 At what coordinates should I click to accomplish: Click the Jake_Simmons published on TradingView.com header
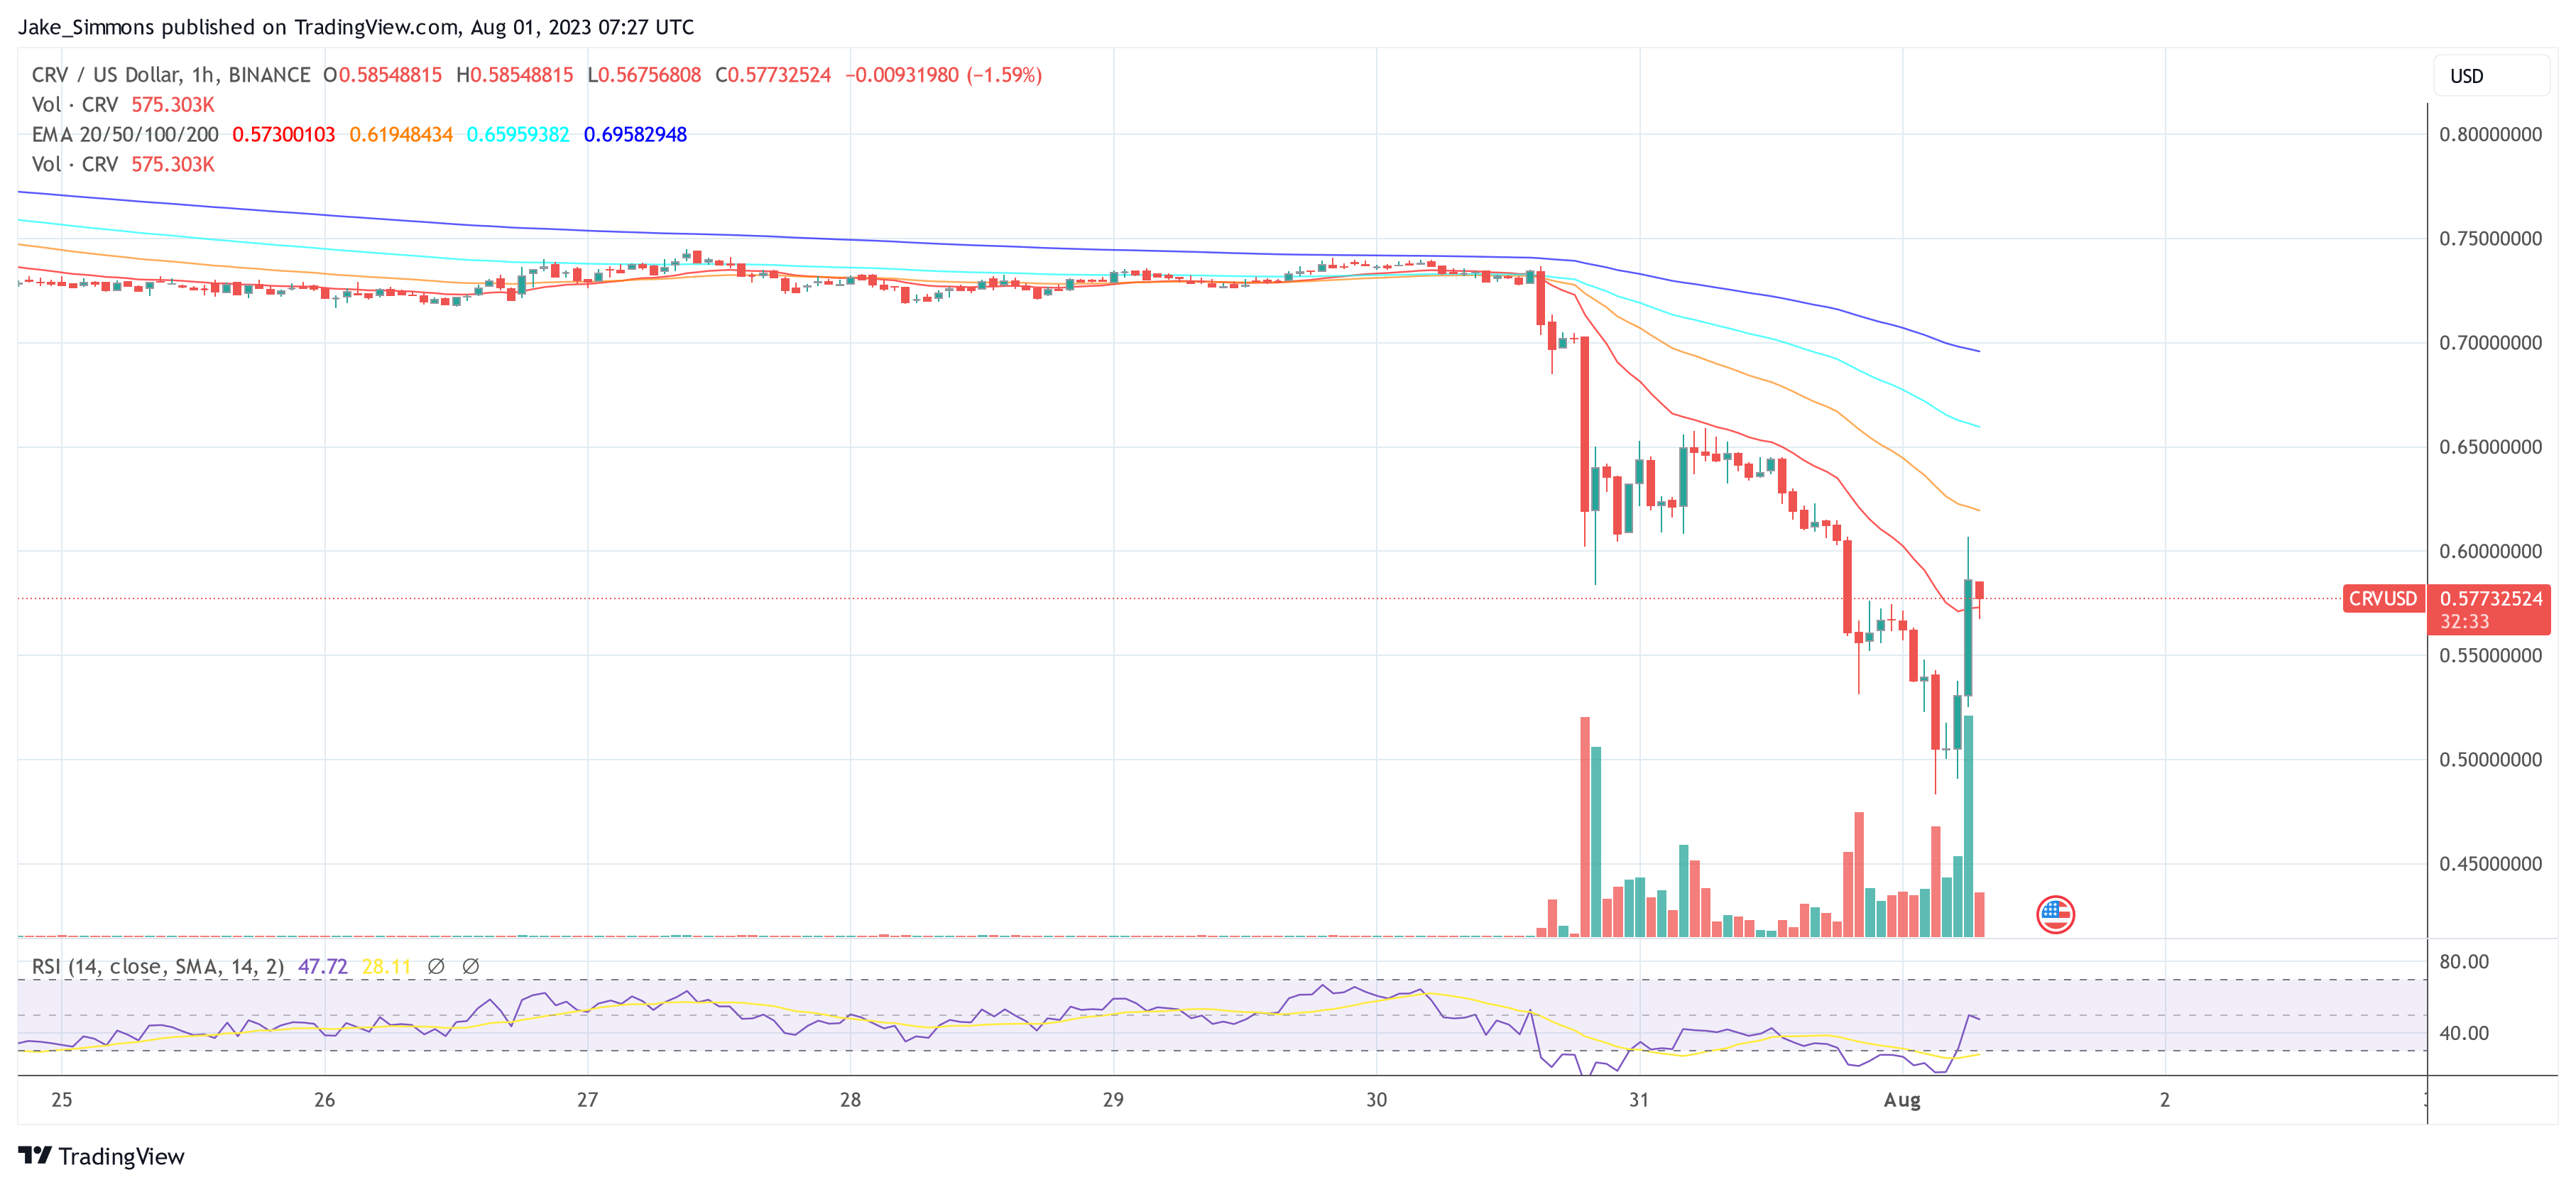[356, 27]
